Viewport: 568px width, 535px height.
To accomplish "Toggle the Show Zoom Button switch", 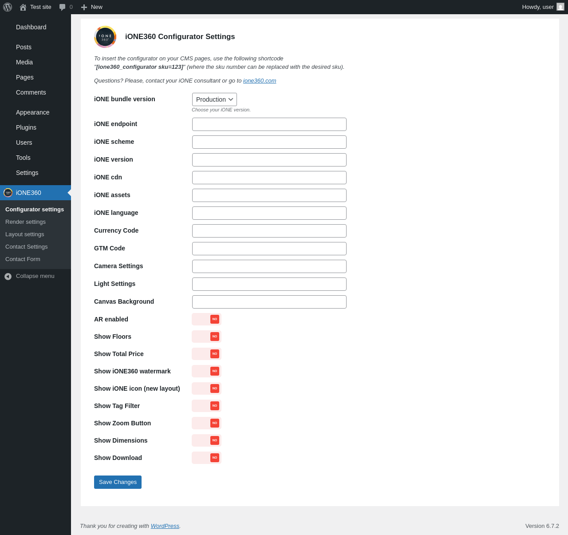I will coord(206,423).
